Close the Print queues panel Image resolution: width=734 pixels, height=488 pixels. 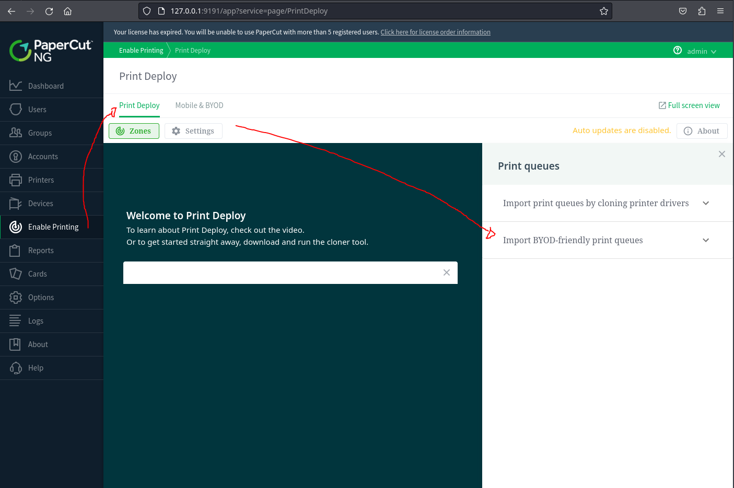[x=722, y=154]
